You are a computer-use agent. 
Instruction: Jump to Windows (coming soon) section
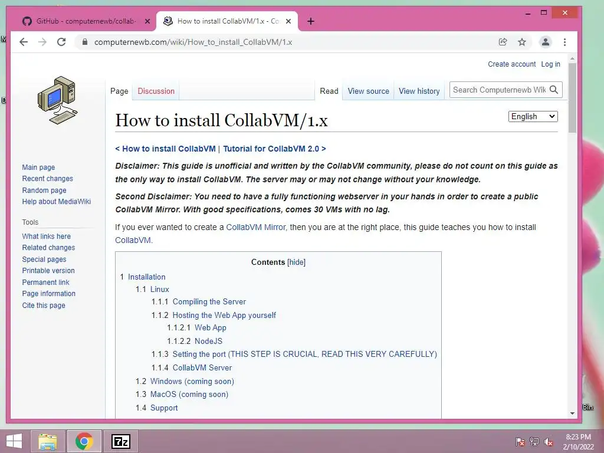pyautogui.click(x=192, y=381)
